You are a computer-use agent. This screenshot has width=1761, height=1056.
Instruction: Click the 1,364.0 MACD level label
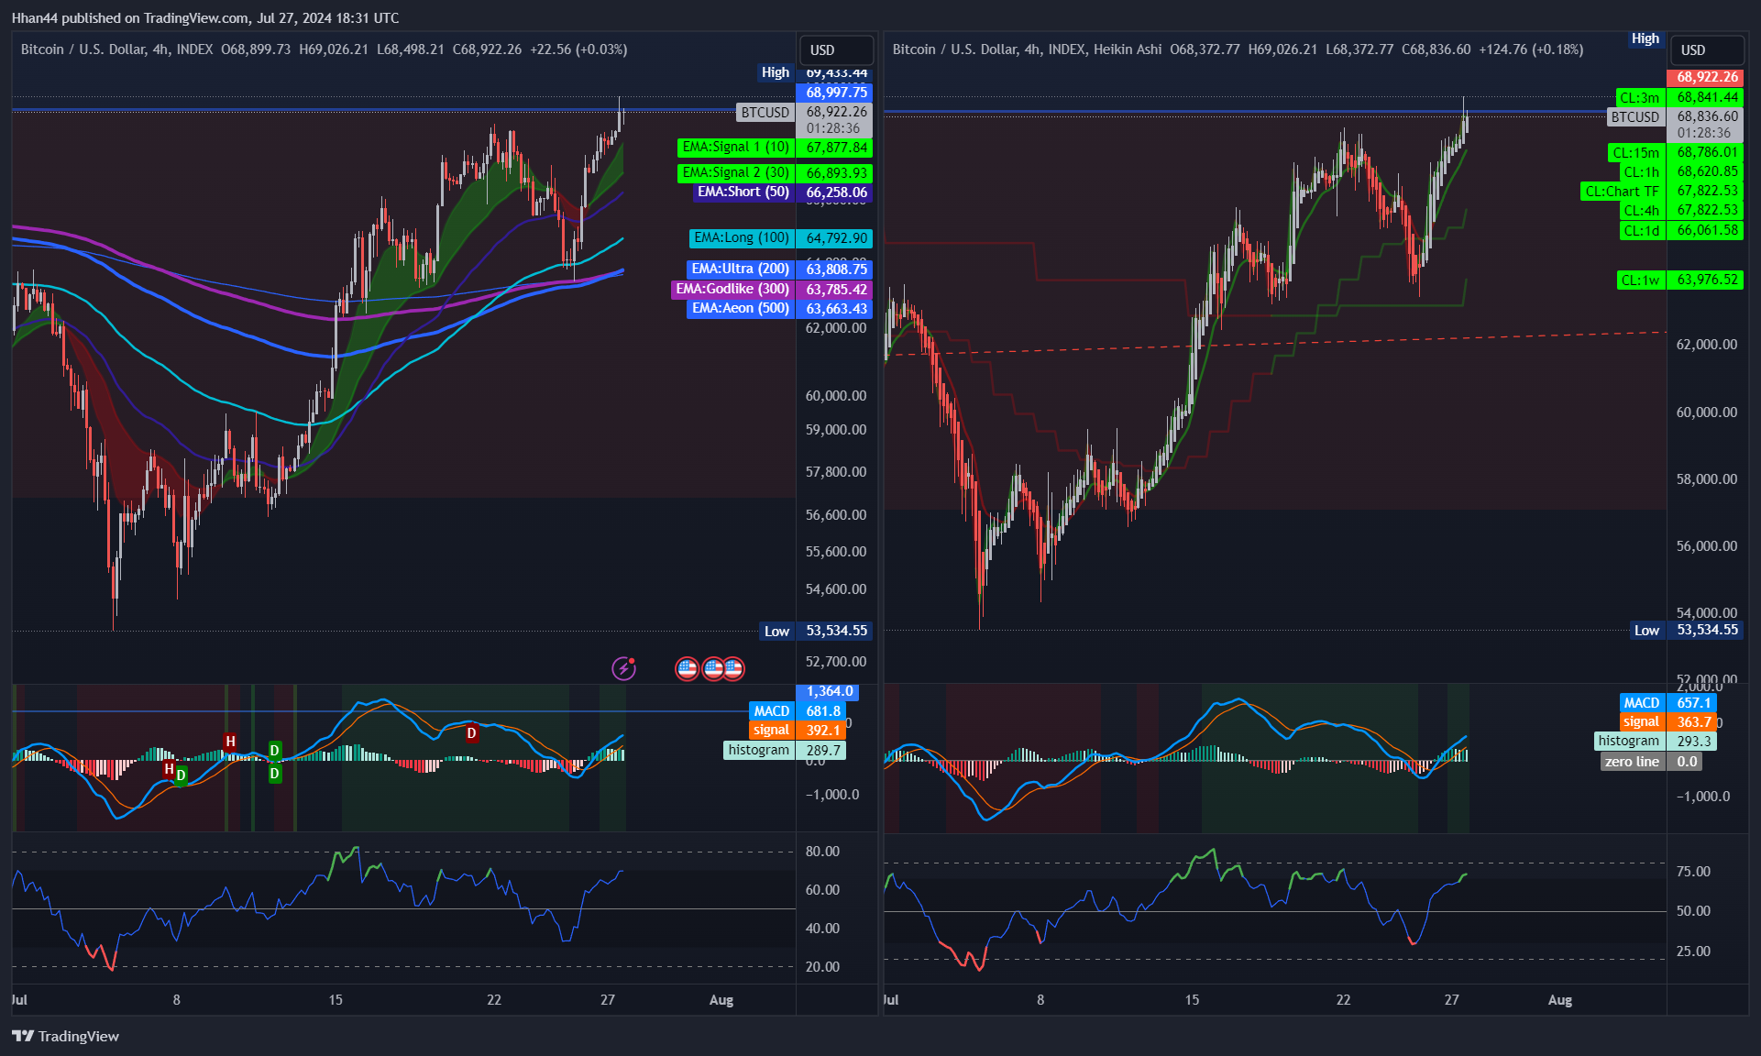point(829,691)
